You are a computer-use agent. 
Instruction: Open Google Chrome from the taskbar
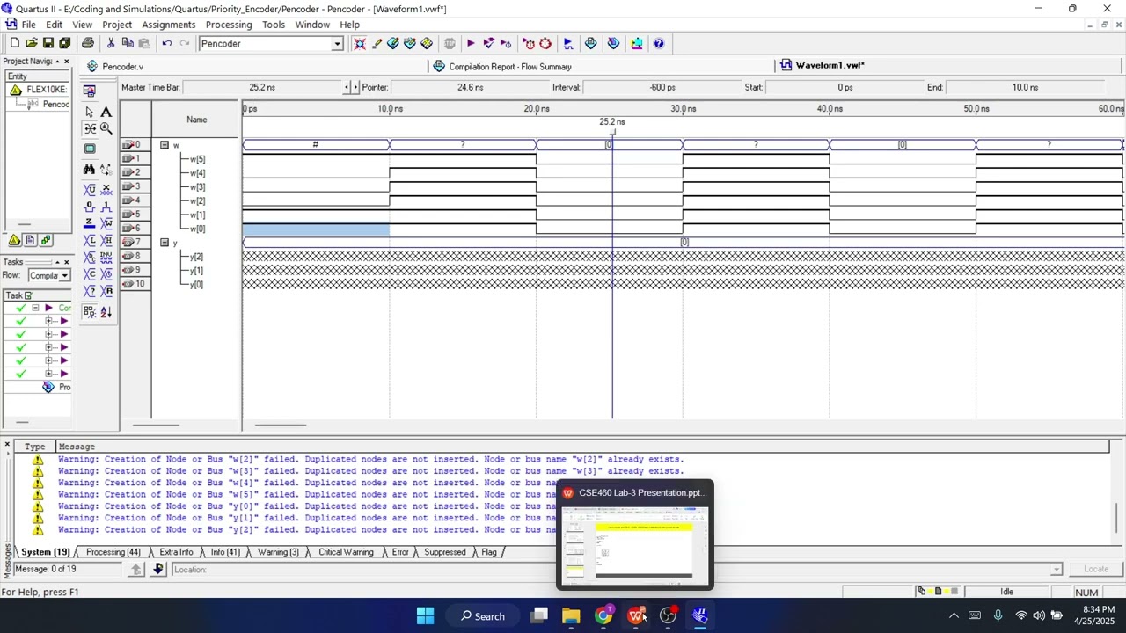tap(603, 615)
